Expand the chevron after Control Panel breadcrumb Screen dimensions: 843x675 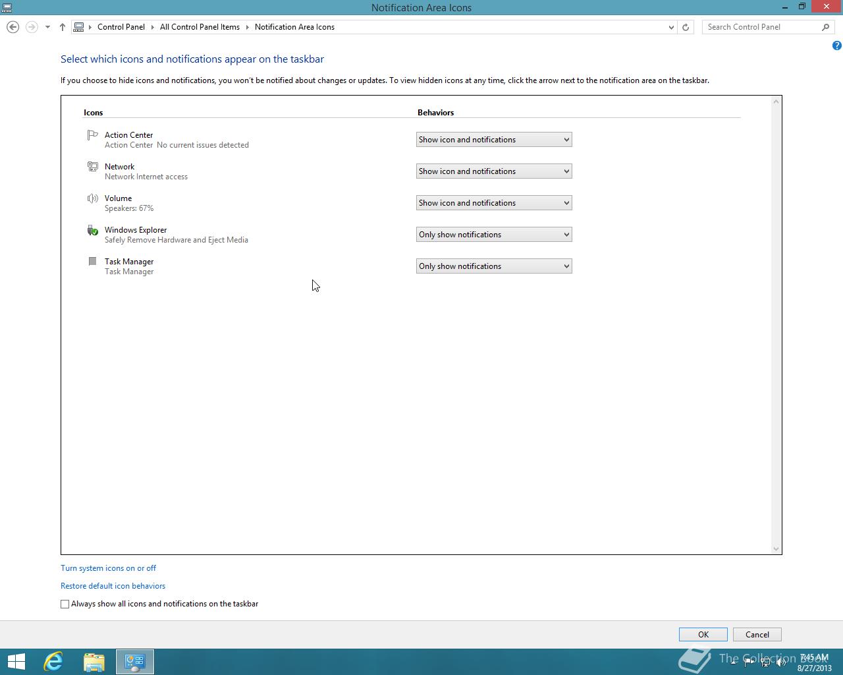(153, 27)
